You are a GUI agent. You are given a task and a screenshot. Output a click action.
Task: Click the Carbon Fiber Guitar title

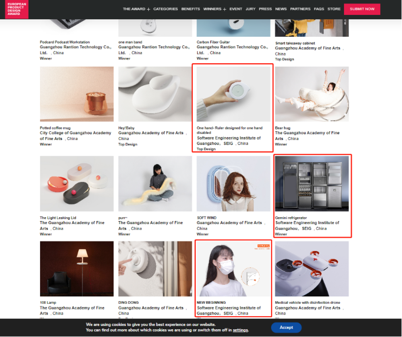(x=213, y=42)
